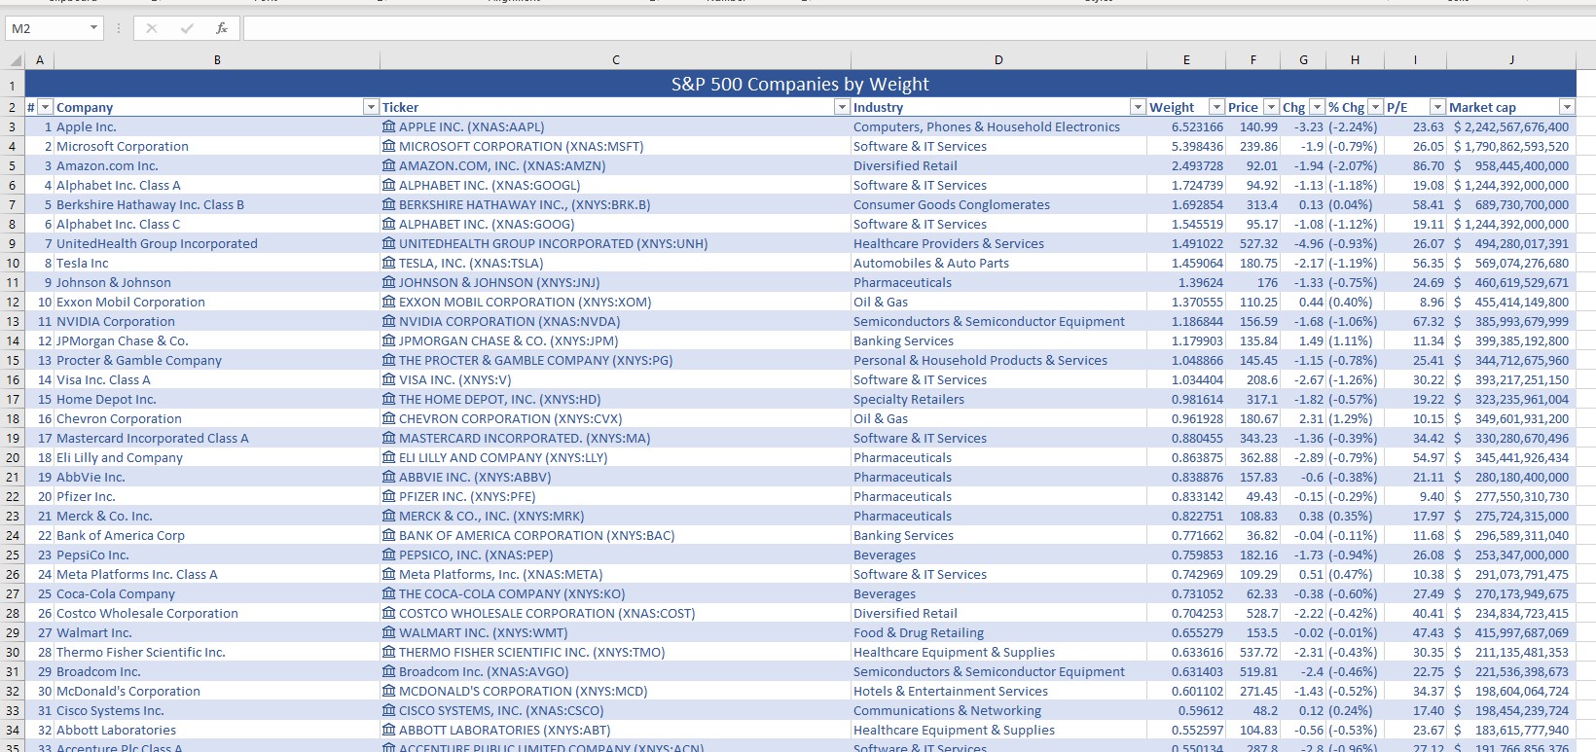Click the stock icon beside PFIZER INC. ticker
The image size is (1596, 752).
pos(389,496)
